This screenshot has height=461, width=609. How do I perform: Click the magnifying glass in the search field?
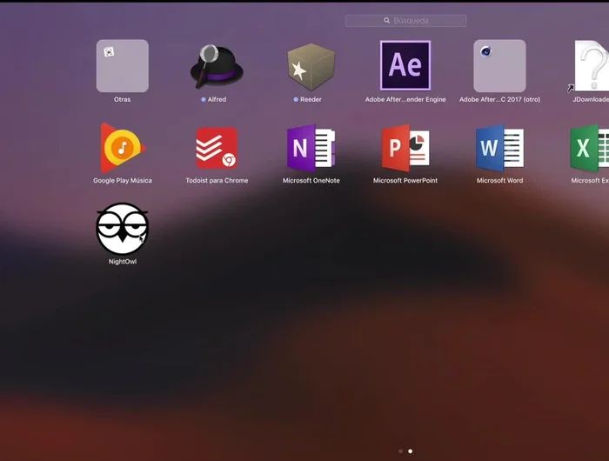click(x=386, y=21)
